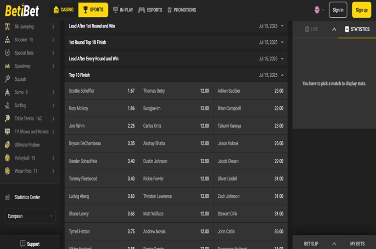Click the BetiBet logo
The image size is (376, 249).
point(22,11)
